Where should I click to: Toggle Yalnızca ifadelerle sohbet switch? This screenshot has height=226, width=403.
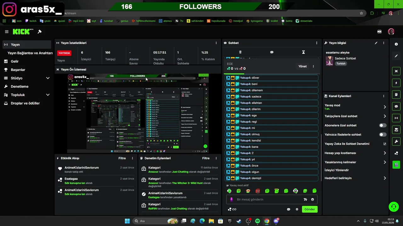[x=383, y=135]
